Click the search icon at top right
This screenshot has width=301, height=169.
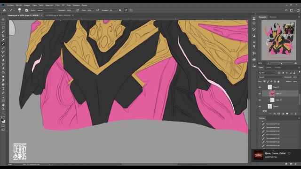[x=286, y=10]
